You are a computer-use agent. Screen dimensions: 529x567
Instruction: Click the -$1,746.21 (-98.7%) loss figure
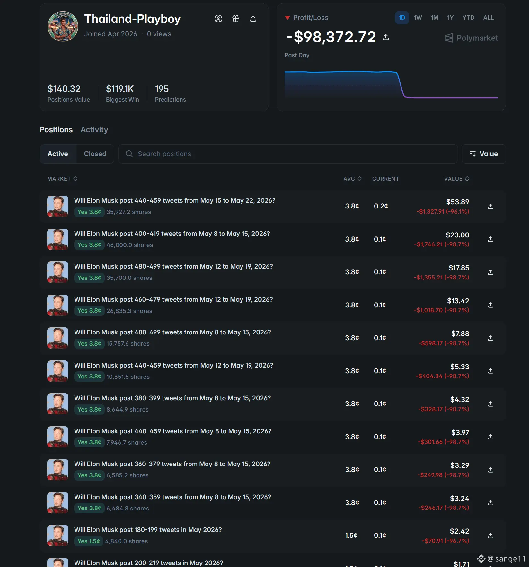point(442,244)
